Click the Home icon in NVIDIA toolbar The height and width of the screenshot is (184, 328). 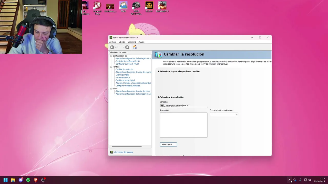(x=135, y=47)
